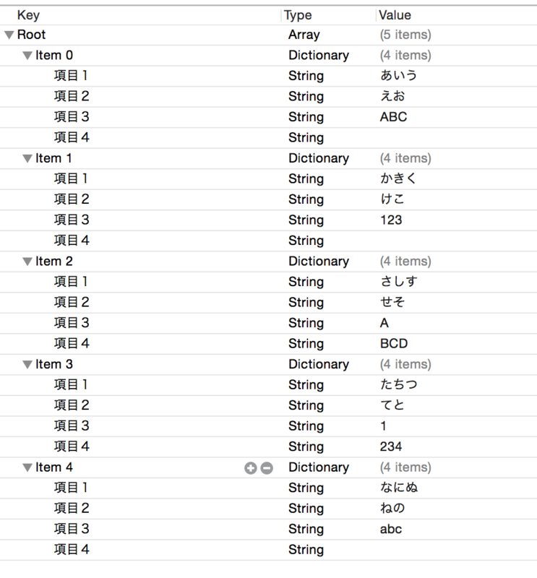
Task: Select the abc value in Item 4
Action: click(391, 530)
